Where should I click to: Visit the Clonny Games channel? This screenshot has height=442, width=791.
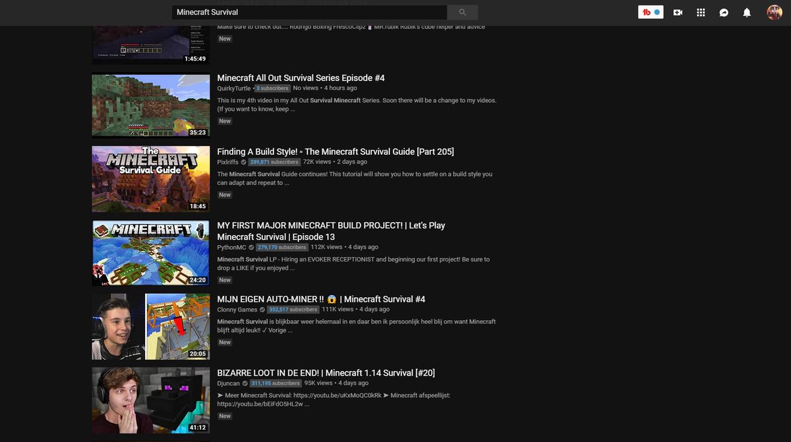coord(237,309)
